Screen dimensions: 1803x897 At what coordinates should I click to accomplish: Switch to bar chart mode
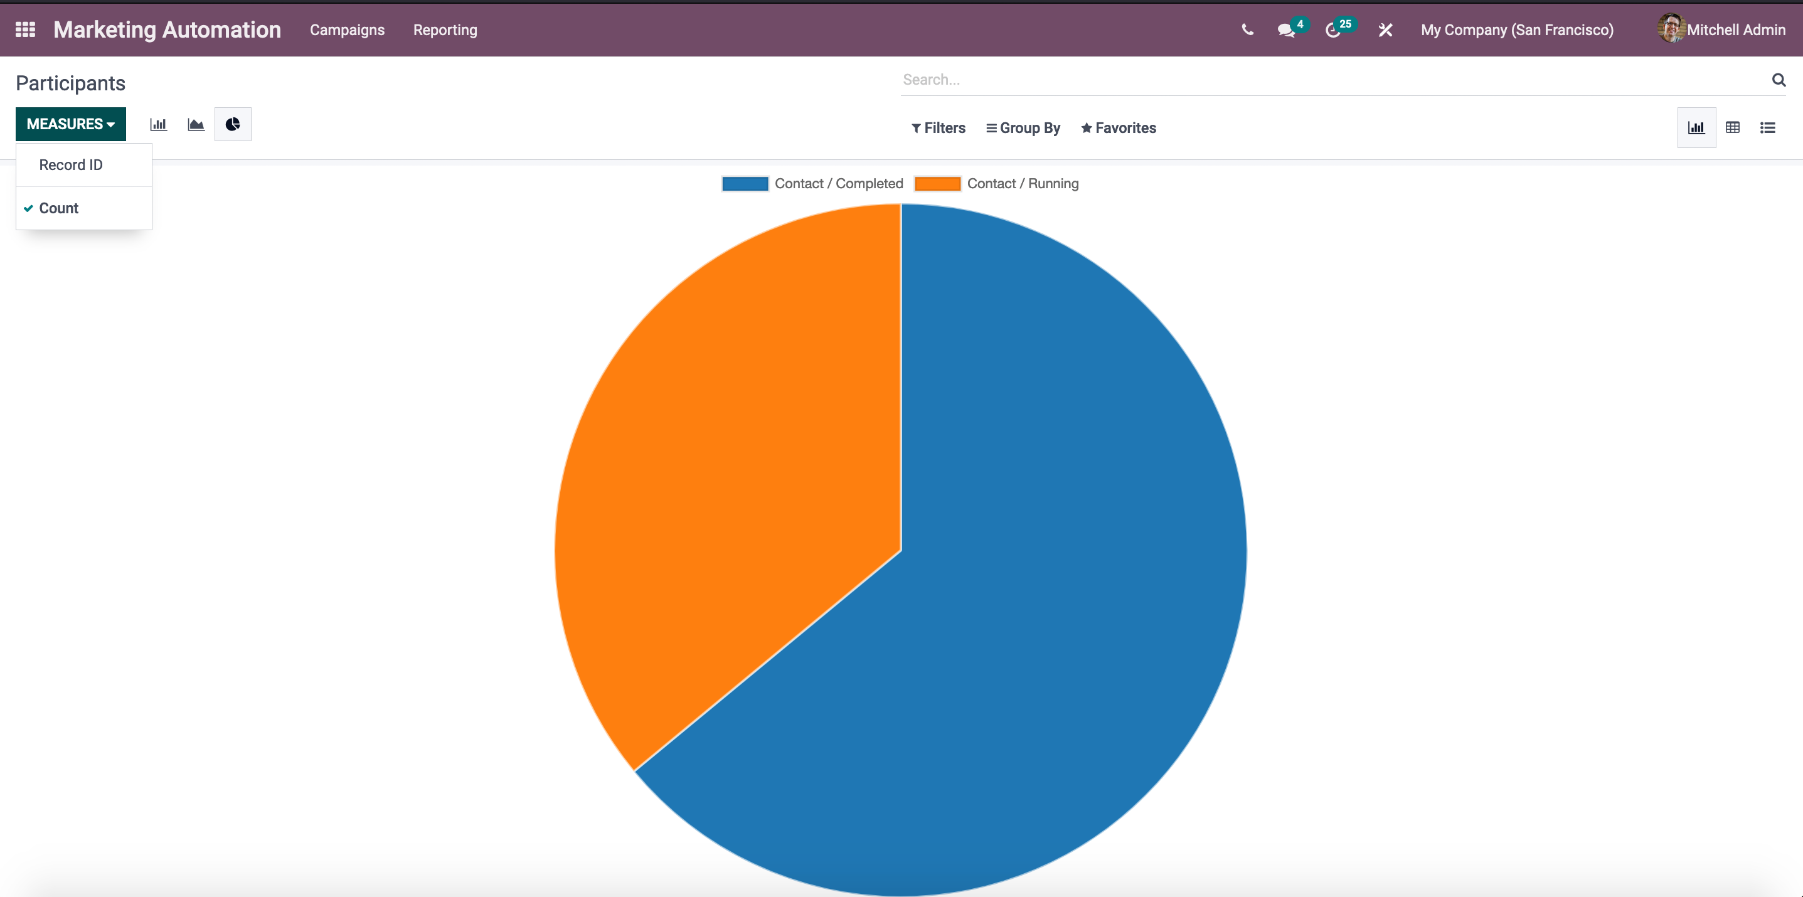[x=158, y=125]
